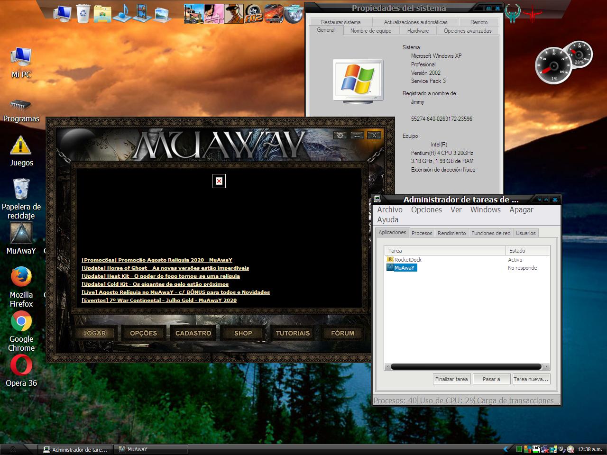The height and width of the screenshot is (455, 607).
Task: Open the Mi PC desktop icon
Action: (21, 63)
